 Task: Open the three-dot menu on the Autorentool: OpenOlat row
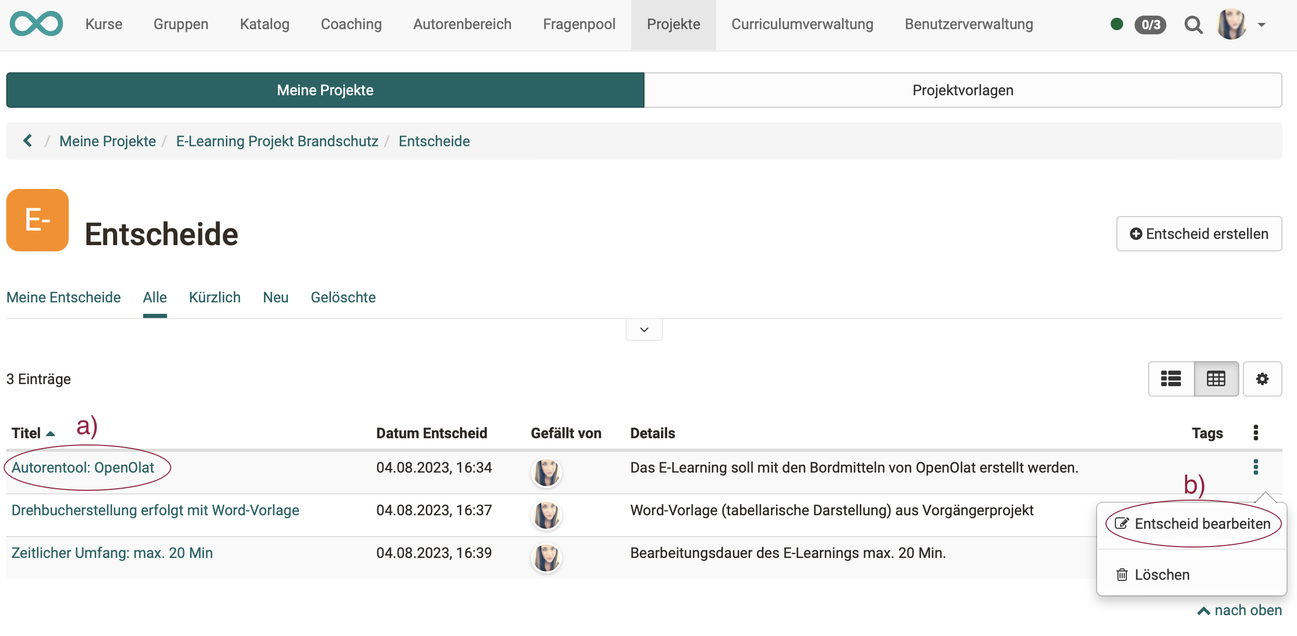click(x=1256, y=467)
